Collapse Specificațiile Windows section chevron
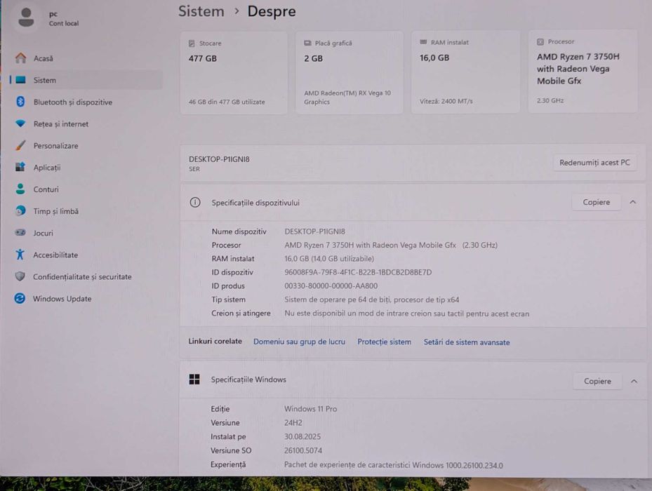Viewport: 652px width, 491px height. (634, 382)
